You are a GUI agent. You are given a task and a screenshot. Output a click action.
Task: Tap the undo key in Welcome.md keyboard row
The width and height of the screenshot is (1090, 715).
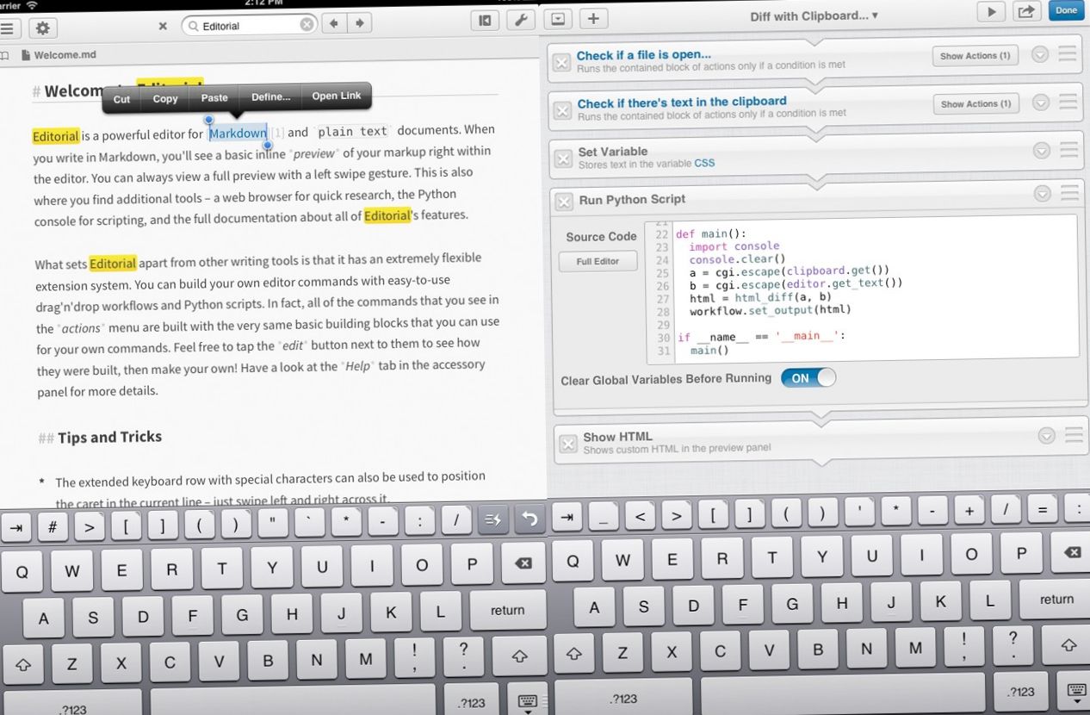[530, 519]
